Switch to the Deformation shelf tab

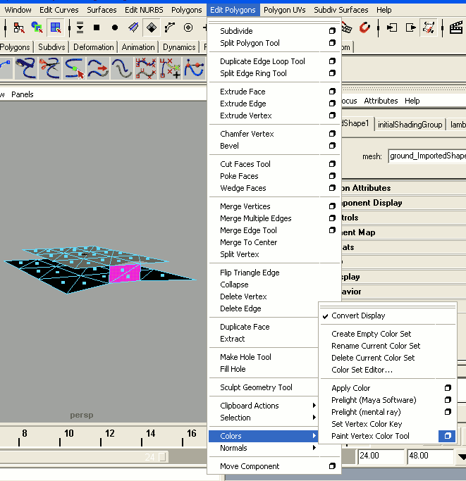point(93,47)
